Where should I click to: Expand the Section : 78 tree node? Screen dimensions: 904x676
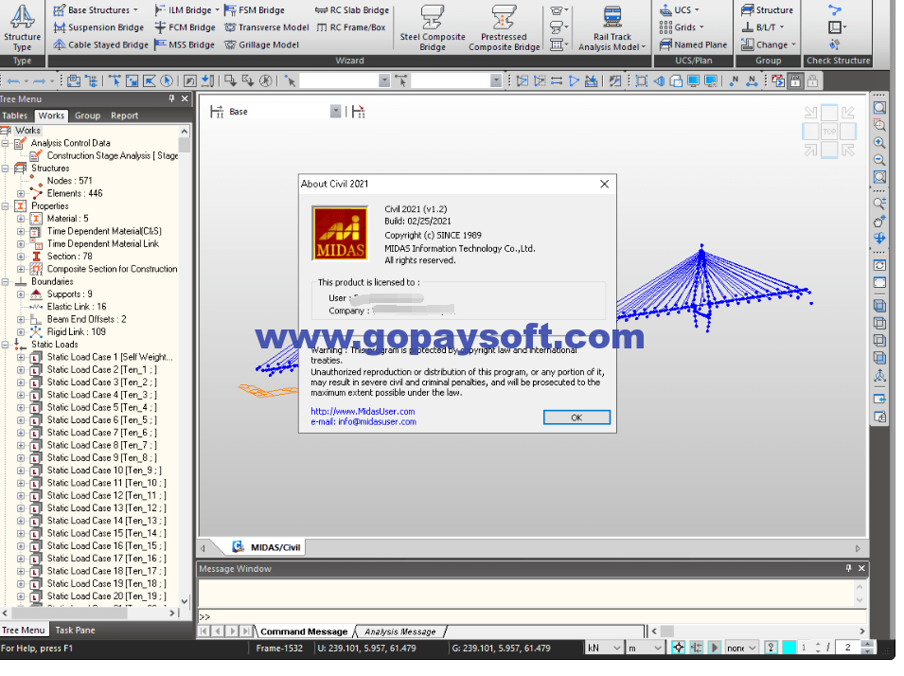(21, 256)
